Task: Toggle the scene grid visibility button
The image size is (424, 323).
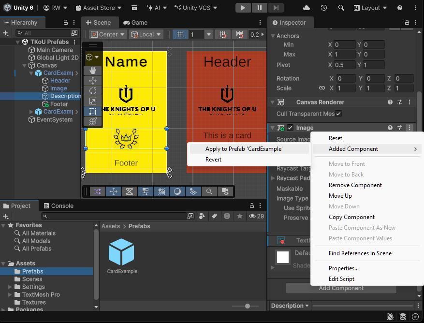Action: pos(180,34)
